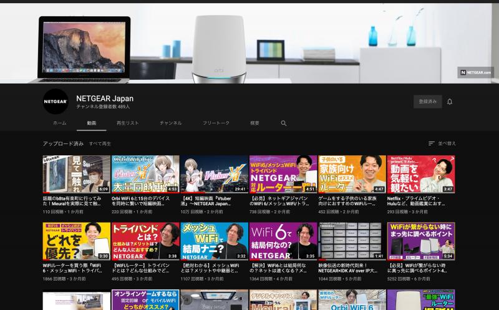
Task: Open the トライバンドとは? video thumbnail
Action: click(145, 241)
